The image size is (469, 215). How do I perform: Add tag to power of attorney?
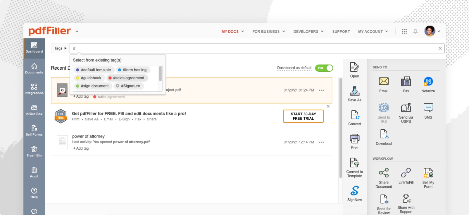coord(81,149)
